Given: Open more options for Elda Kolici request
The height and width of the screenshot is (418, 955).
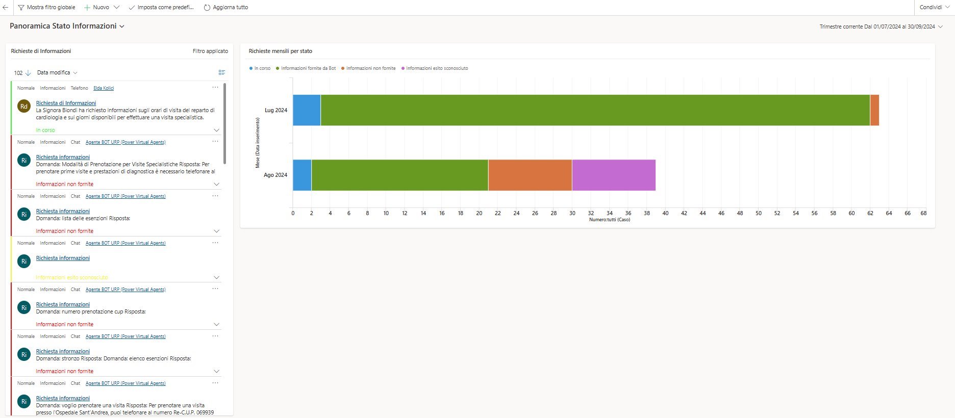Looking at the screenshot, I should tap(215, 88).
